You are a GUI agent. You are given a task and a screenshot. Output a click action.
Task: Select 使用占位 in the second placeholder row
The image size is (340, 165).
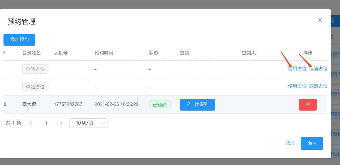[x=297, y=86]
